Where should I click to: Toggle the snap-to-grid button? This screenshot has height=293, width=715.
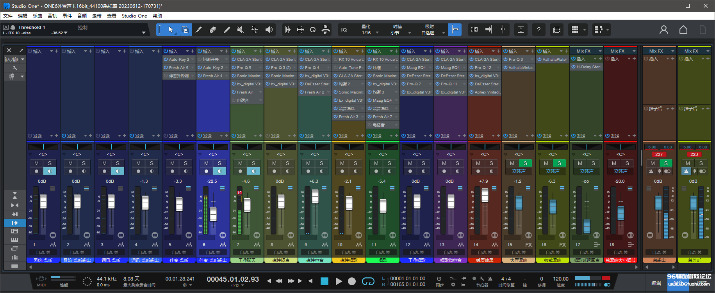[x=455, y=30]
